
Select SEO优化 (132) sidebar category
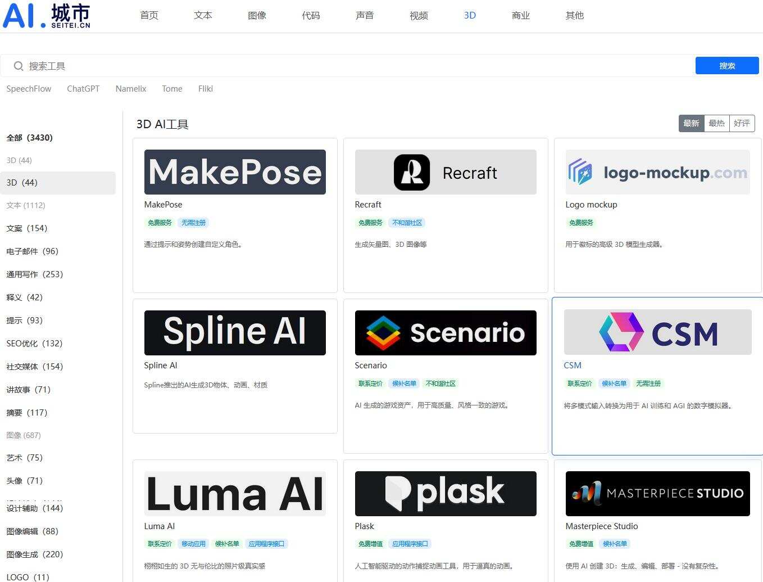(34, 344)
